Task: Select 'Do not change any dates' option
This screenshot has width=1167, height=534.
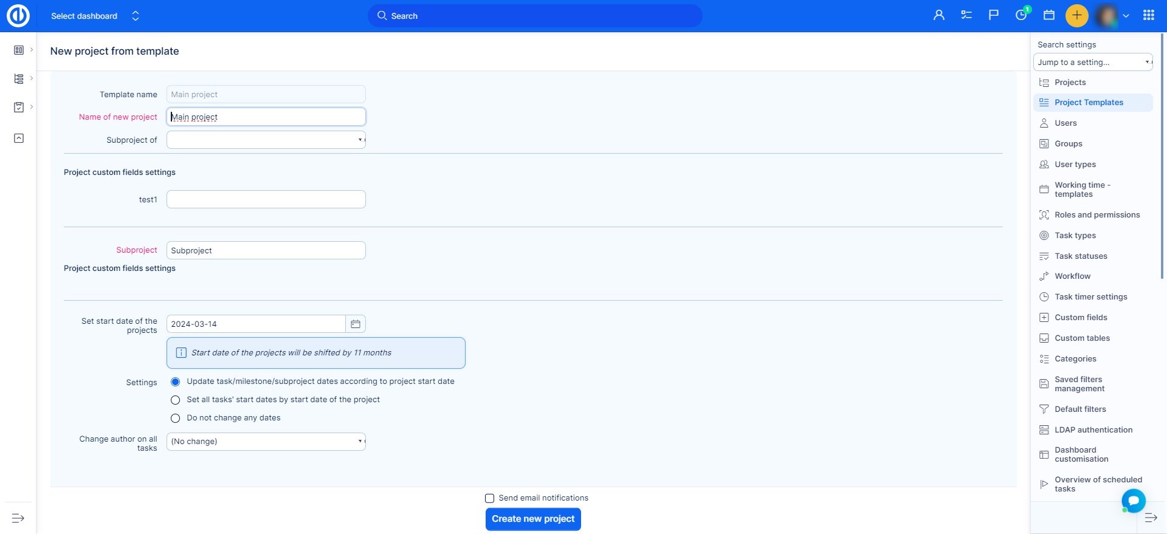Action: pyautogui.click(x=176, y=419)
